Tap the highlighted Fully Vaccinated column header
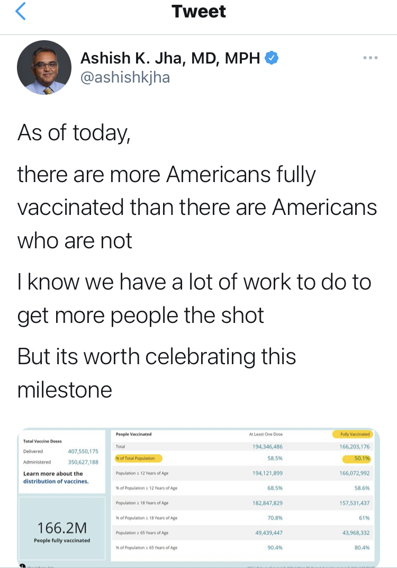397x568 pixels. 352,435
